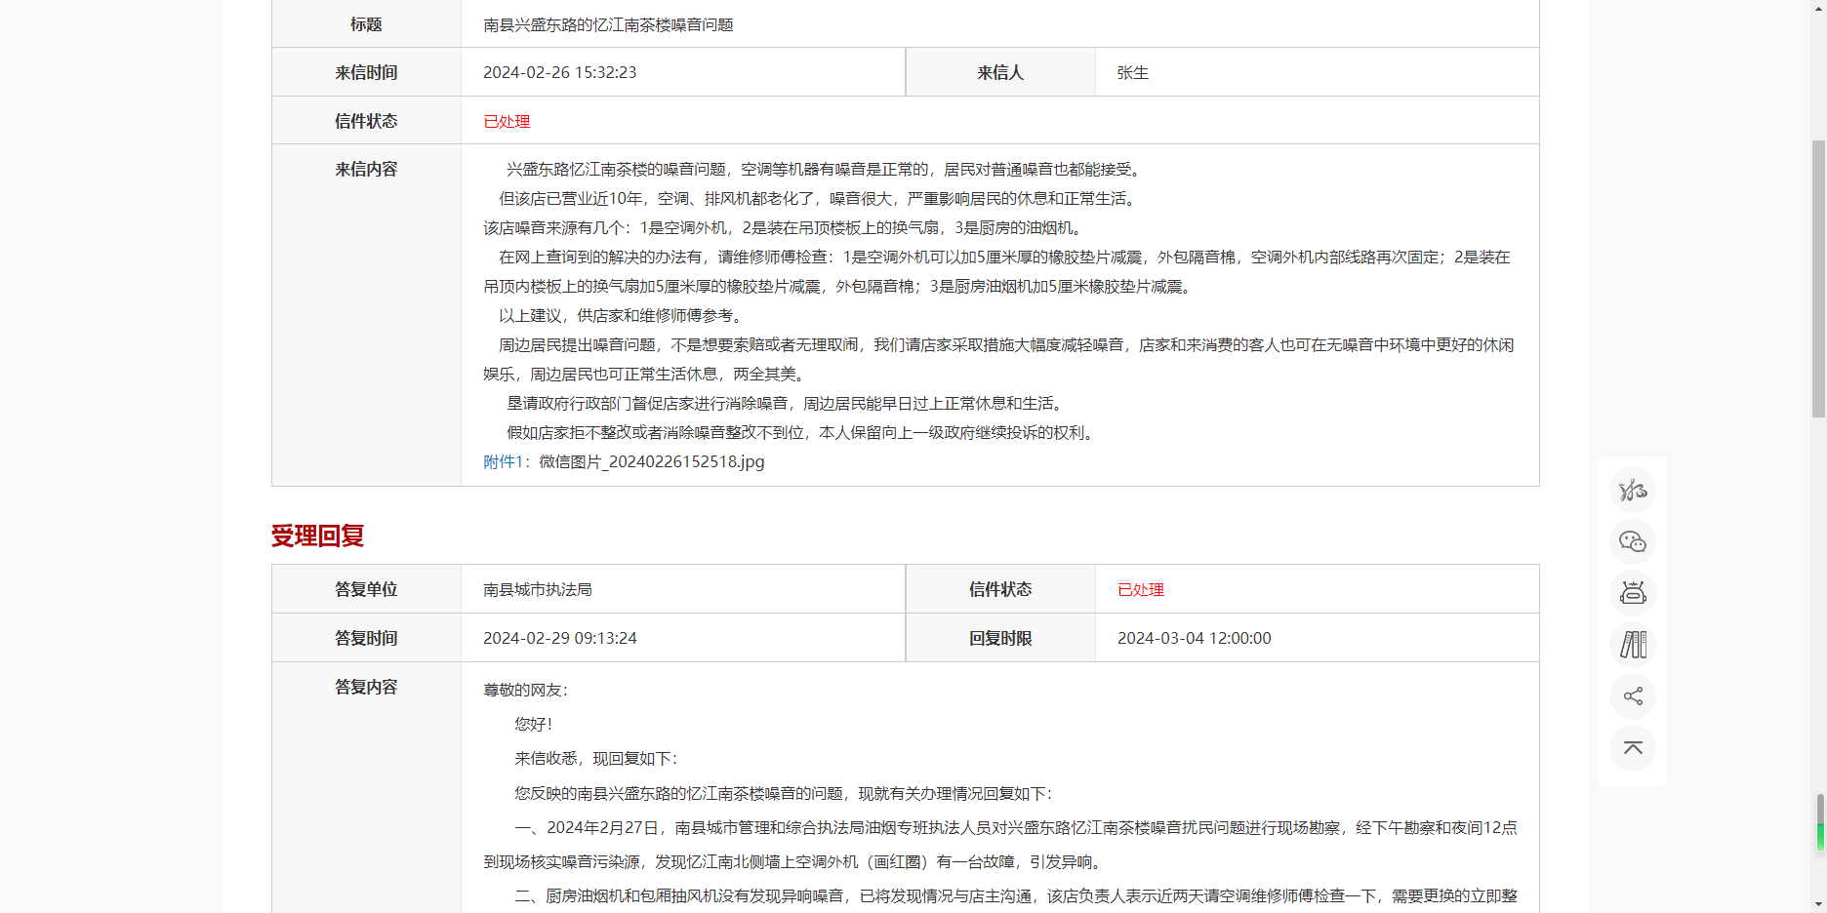Click the letter title 南县兴盛东路的忆江南茶楼噪音问题
The height and width of the screenshot is (913, 1827).
[x=608, y=25]
